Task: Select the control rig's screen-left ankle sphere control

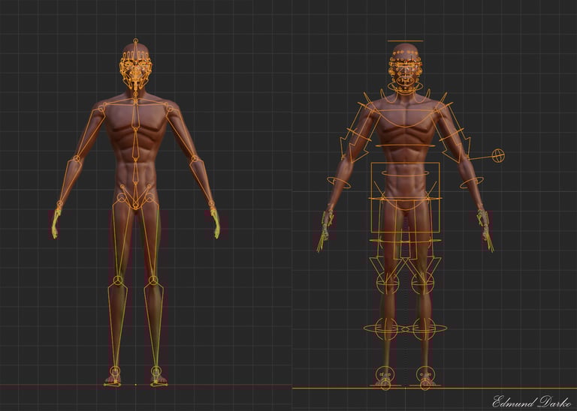Action: pos(386,328)
